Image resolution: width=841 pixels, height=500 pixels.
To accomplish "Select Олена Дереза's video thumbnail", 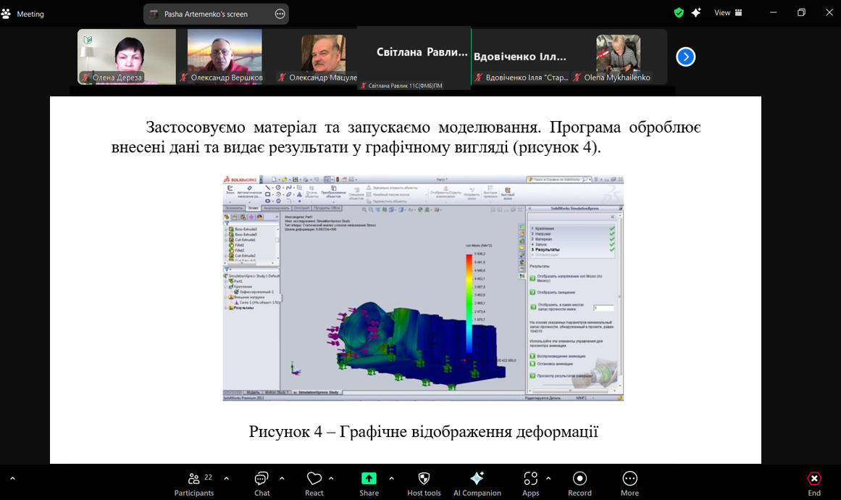I will coord(127,57).
